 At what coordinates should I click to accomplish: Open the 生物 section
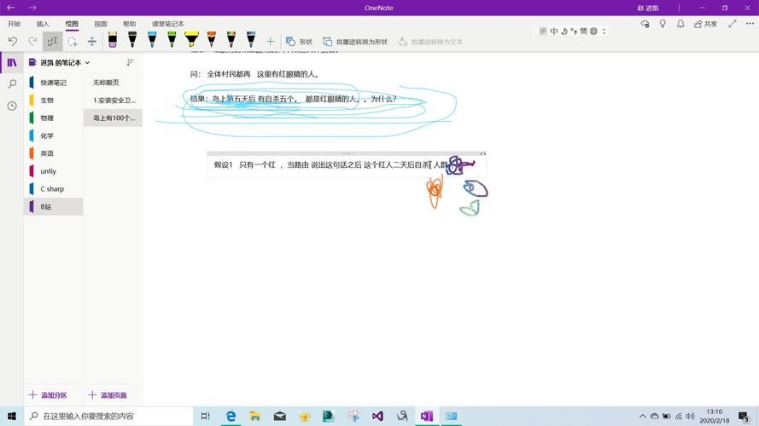coord(53,101)
